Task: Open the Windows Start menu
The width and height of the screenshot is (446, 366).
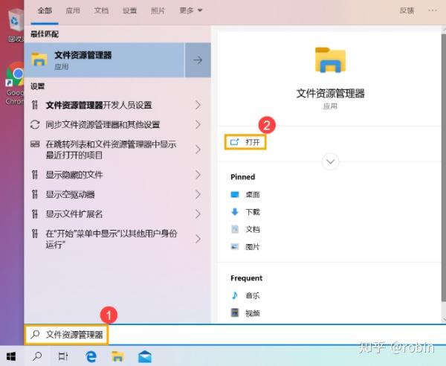Action: 11,356
